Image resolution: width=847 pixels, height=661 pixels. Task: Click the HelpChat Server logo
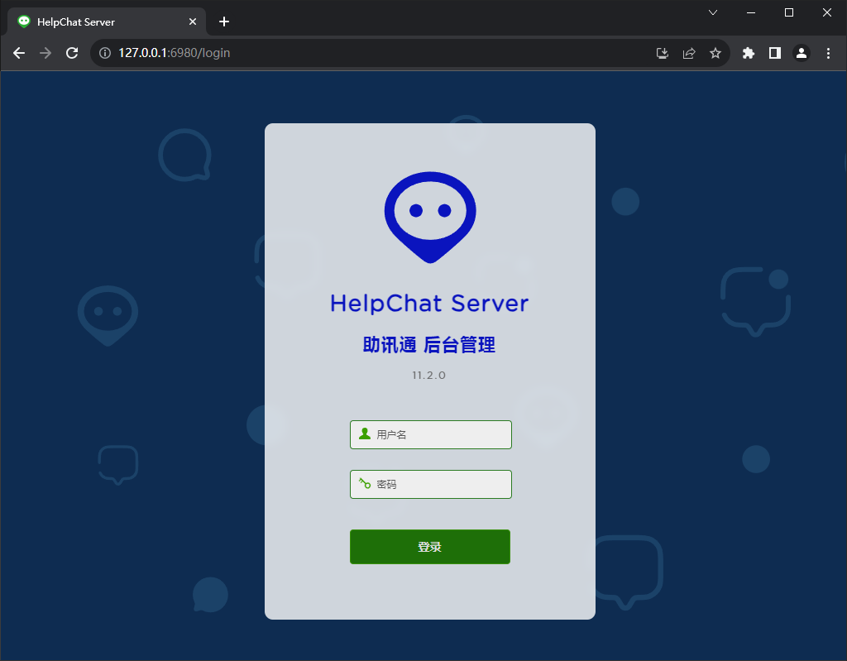click(430, 218)
